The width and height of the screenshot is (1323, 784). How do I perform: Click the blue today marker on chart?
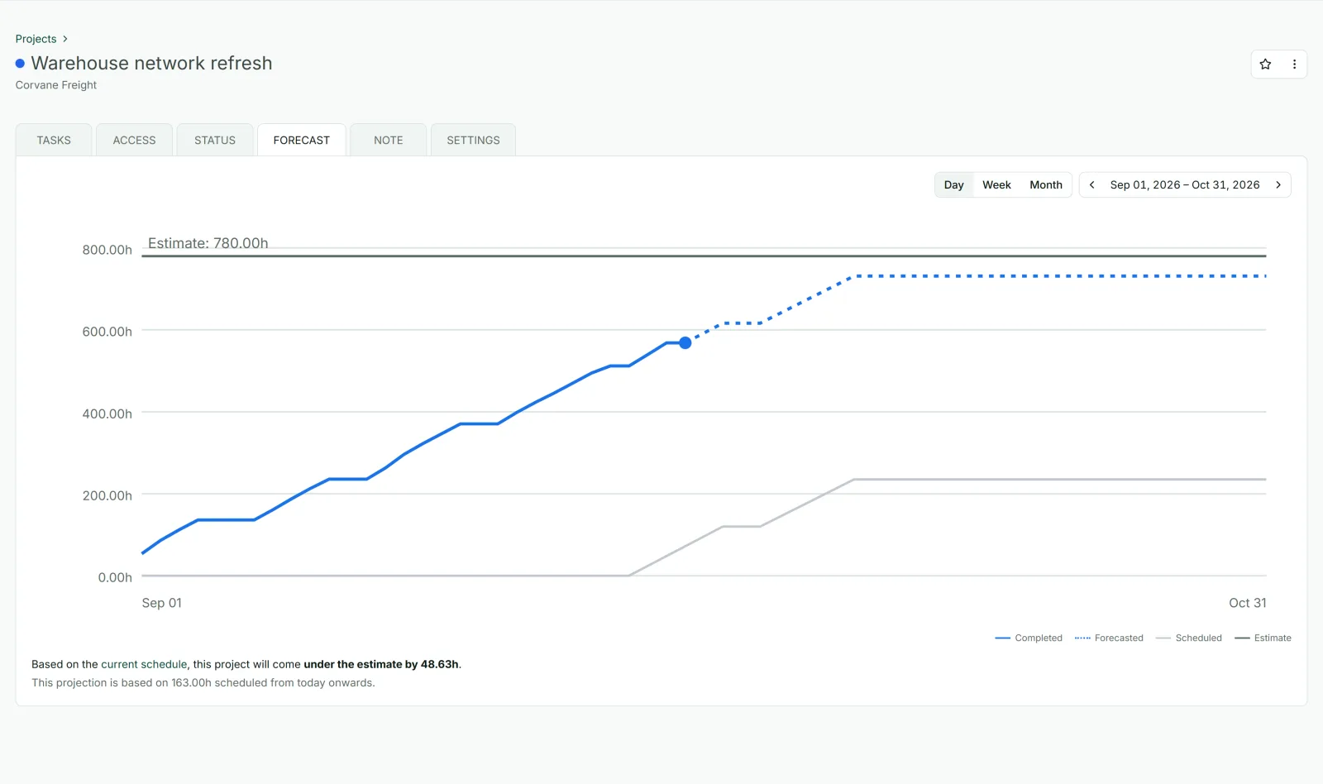pos(685,342)
